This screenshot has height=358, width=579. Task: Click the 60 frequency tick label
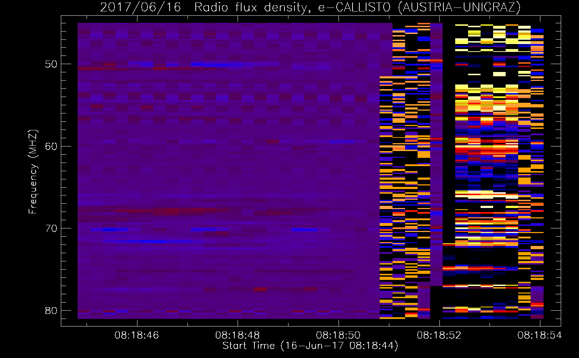[51, 146]
